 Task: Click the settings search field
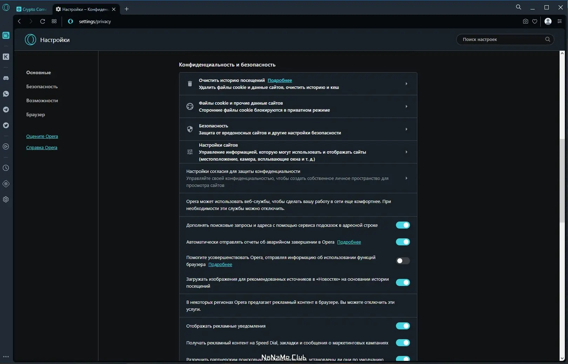(501, 40)
